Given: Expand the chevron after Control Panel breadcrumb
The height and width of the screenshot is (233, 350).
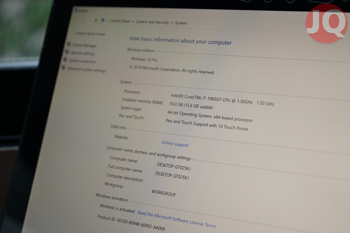Looking at the screenshot, I should point(133,22).
